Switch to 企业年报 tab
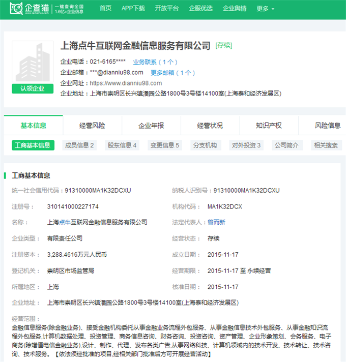This screenshot has width=346, height=362. tap(151, 126)
